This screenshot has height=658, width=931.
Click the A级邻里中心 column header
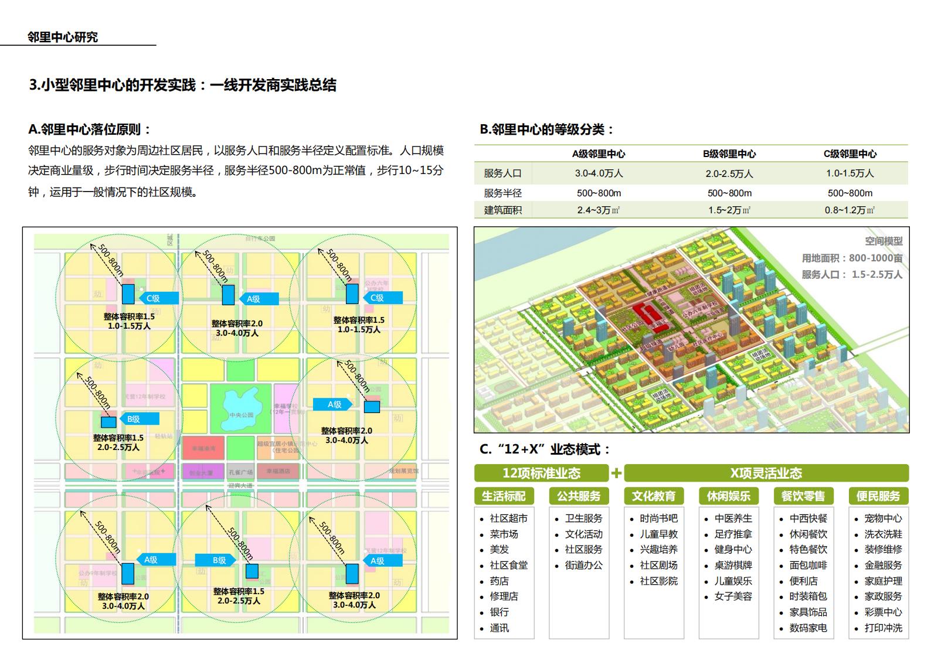click(x=599, y=154)
